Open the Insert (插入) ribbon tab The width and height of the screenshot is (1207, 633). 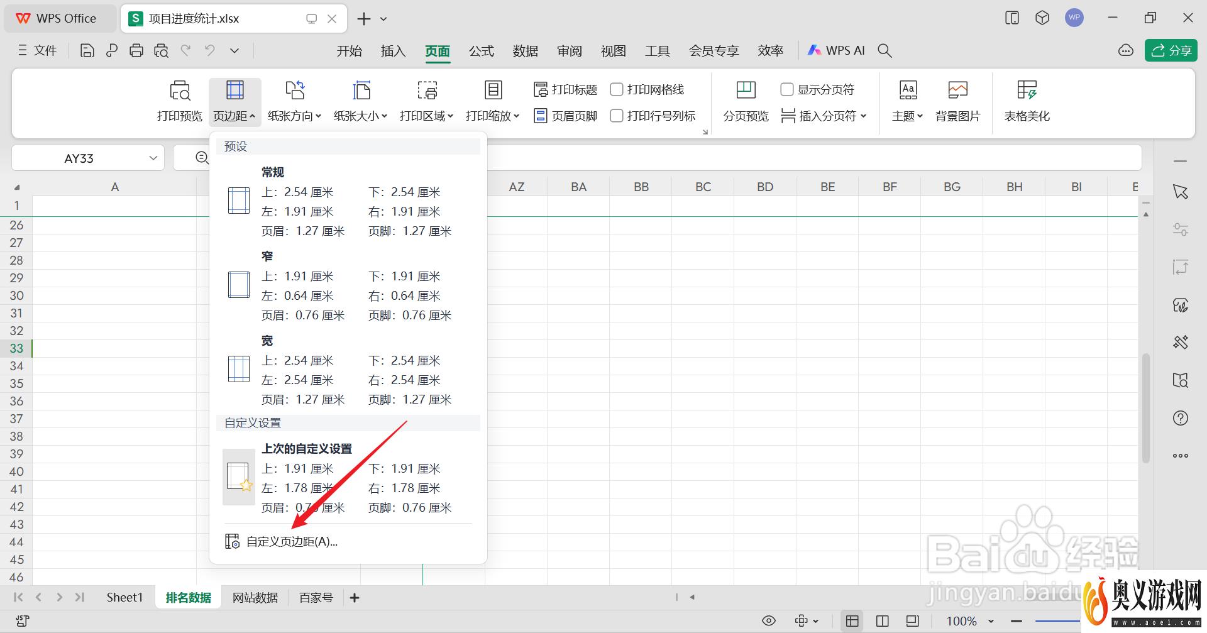coord(393,51)
